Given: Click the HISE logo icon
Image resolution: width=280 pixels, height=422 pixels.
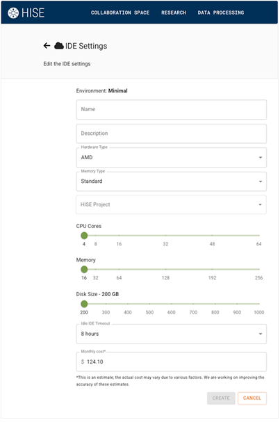Looking at the screenshot, I should point(13,13).
